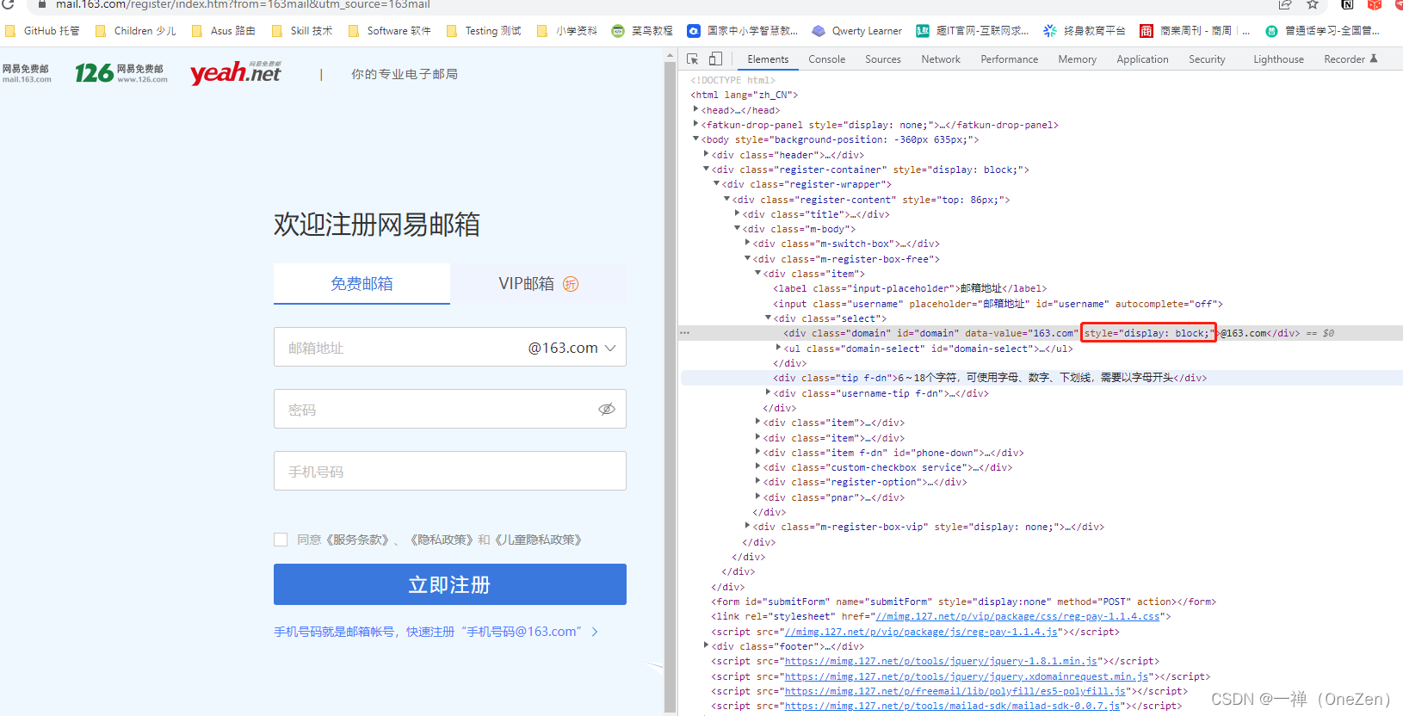This screenshot has height=716, width=1403.
Task: Select the 免费邮箱 tab
Action: [362, 283]
